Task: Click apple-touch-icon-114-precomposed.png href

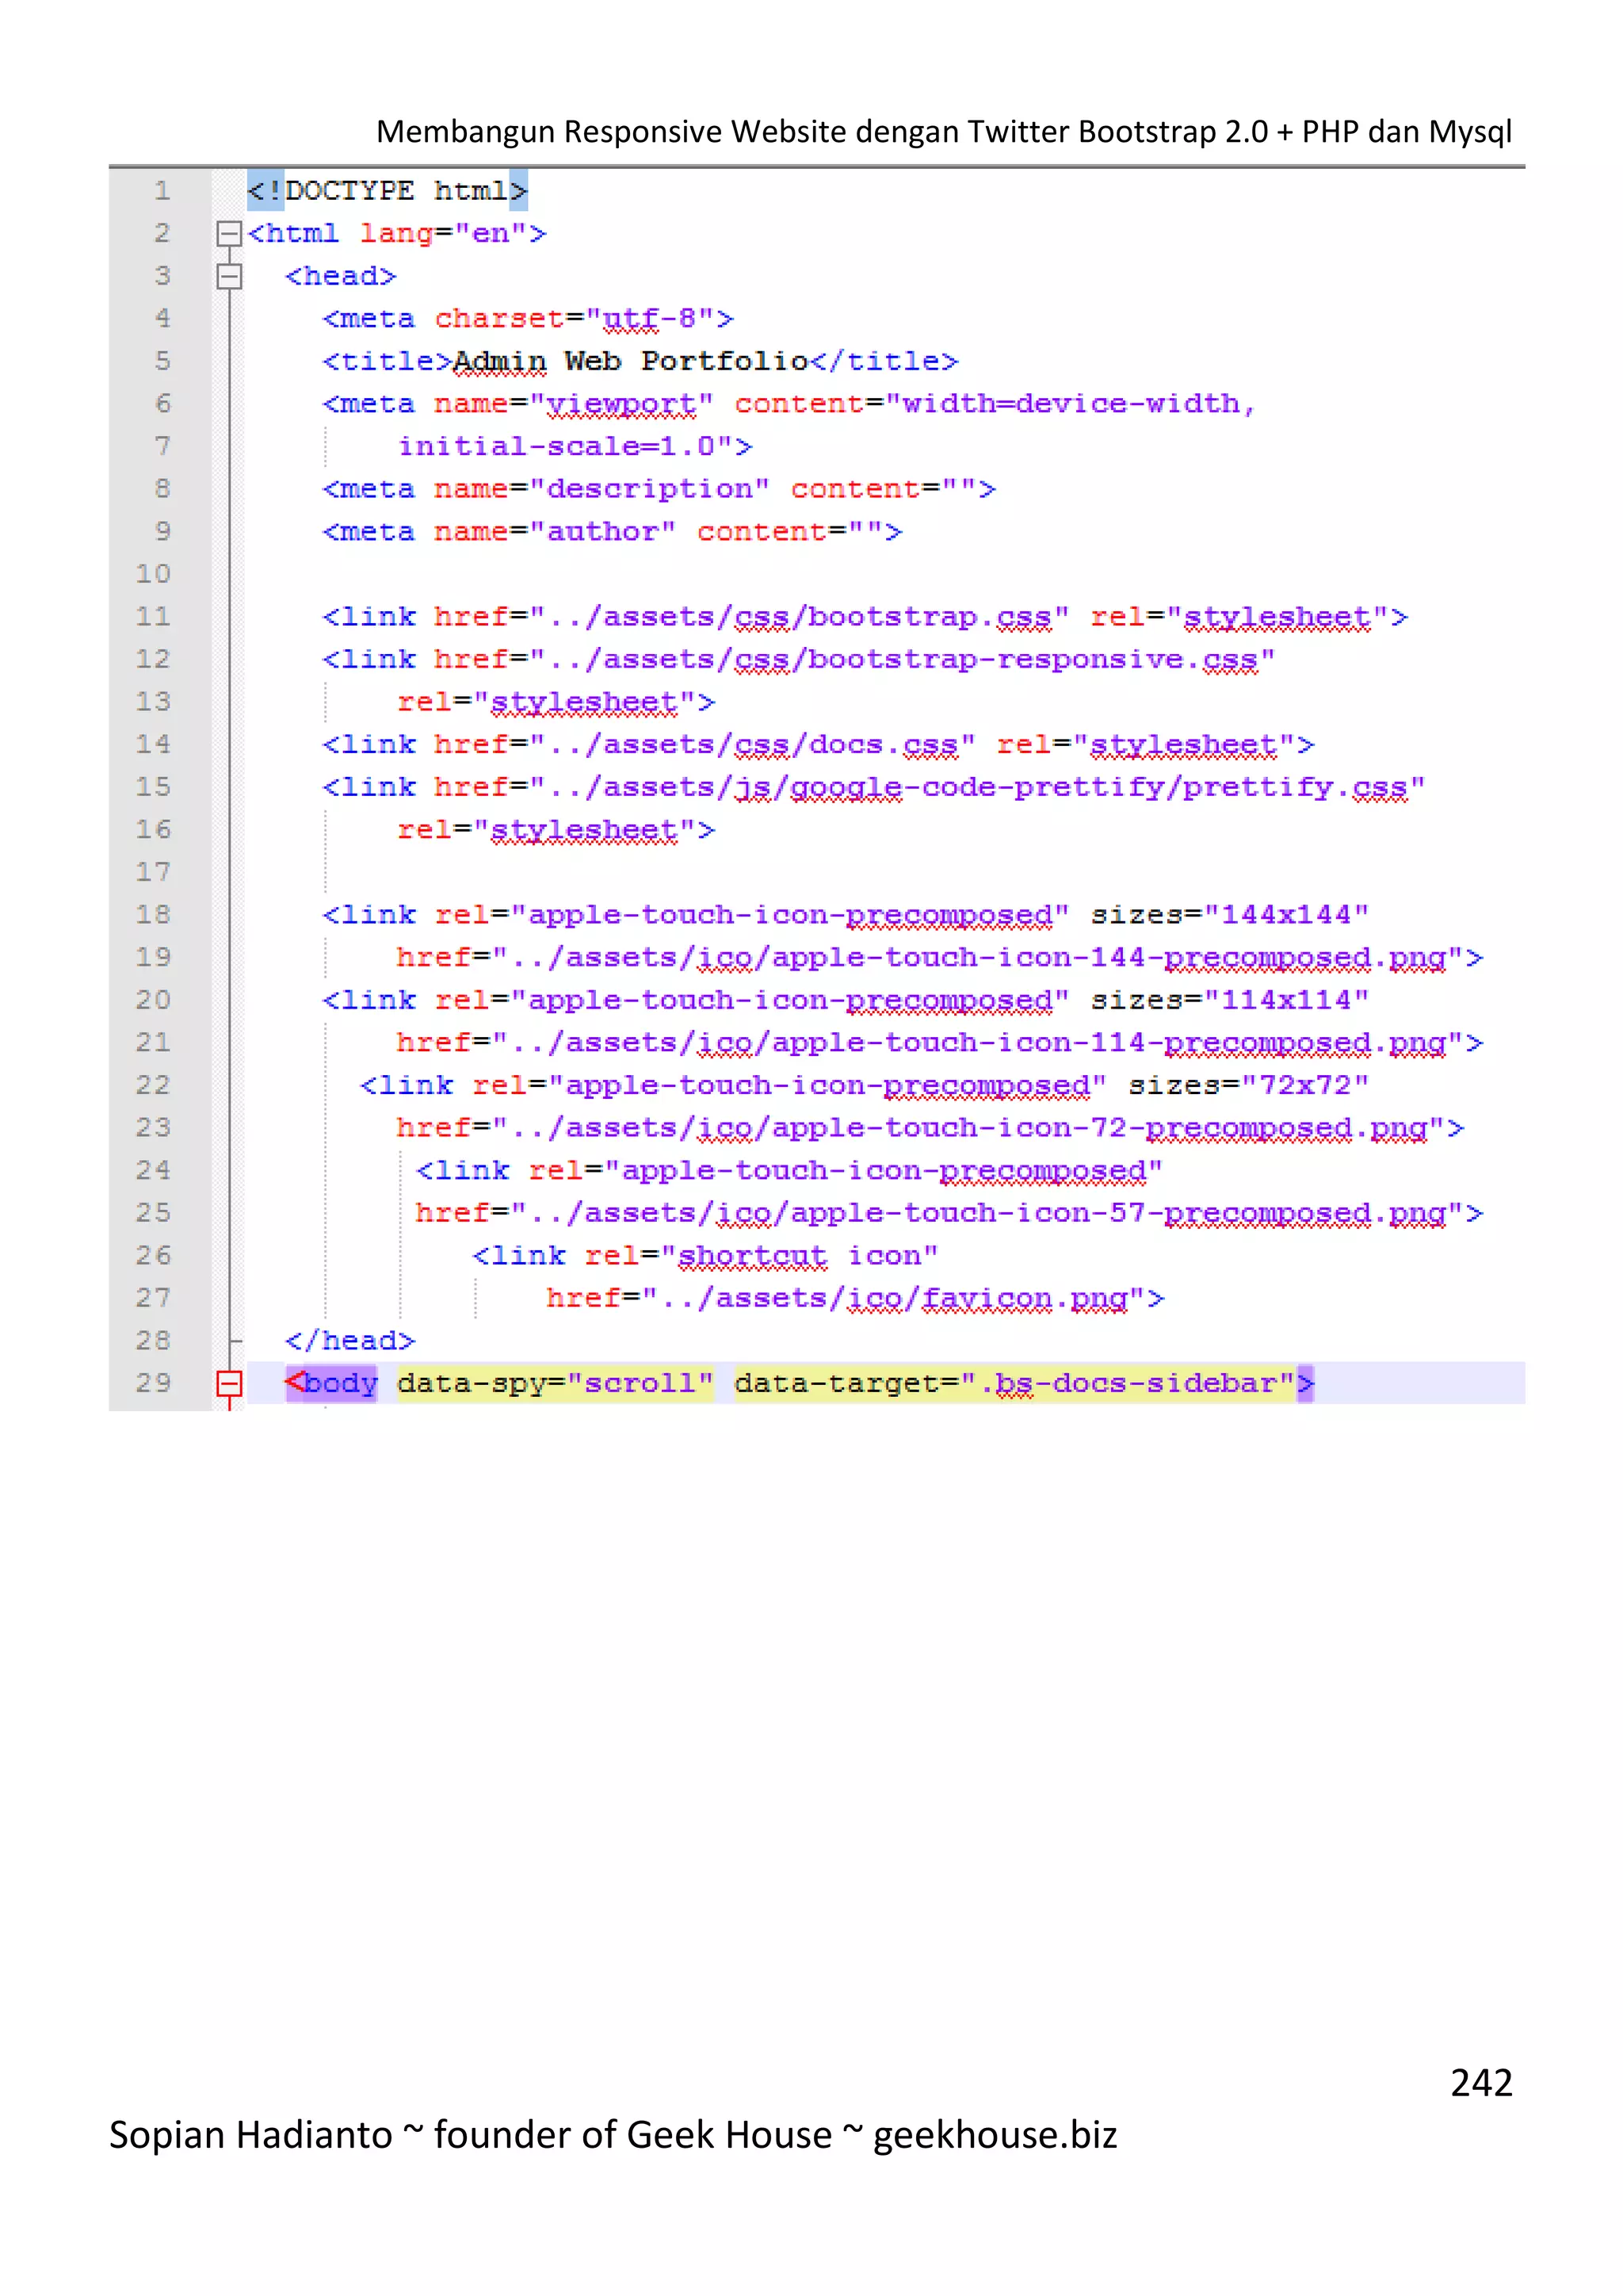Action: click(939, 1043)
